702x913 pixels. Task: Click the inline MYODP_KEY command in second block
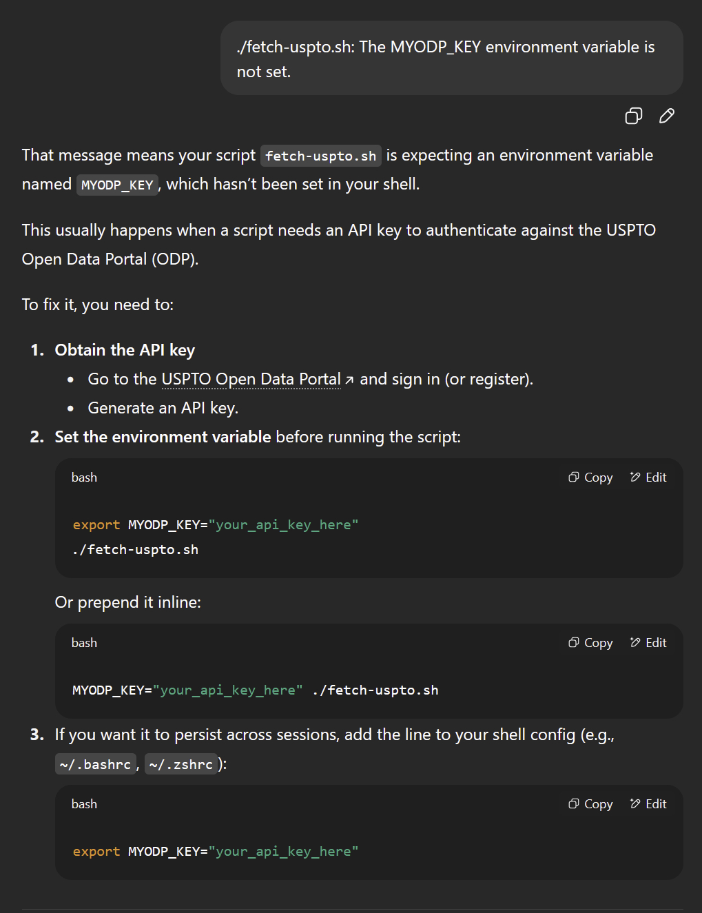point(255,690)
